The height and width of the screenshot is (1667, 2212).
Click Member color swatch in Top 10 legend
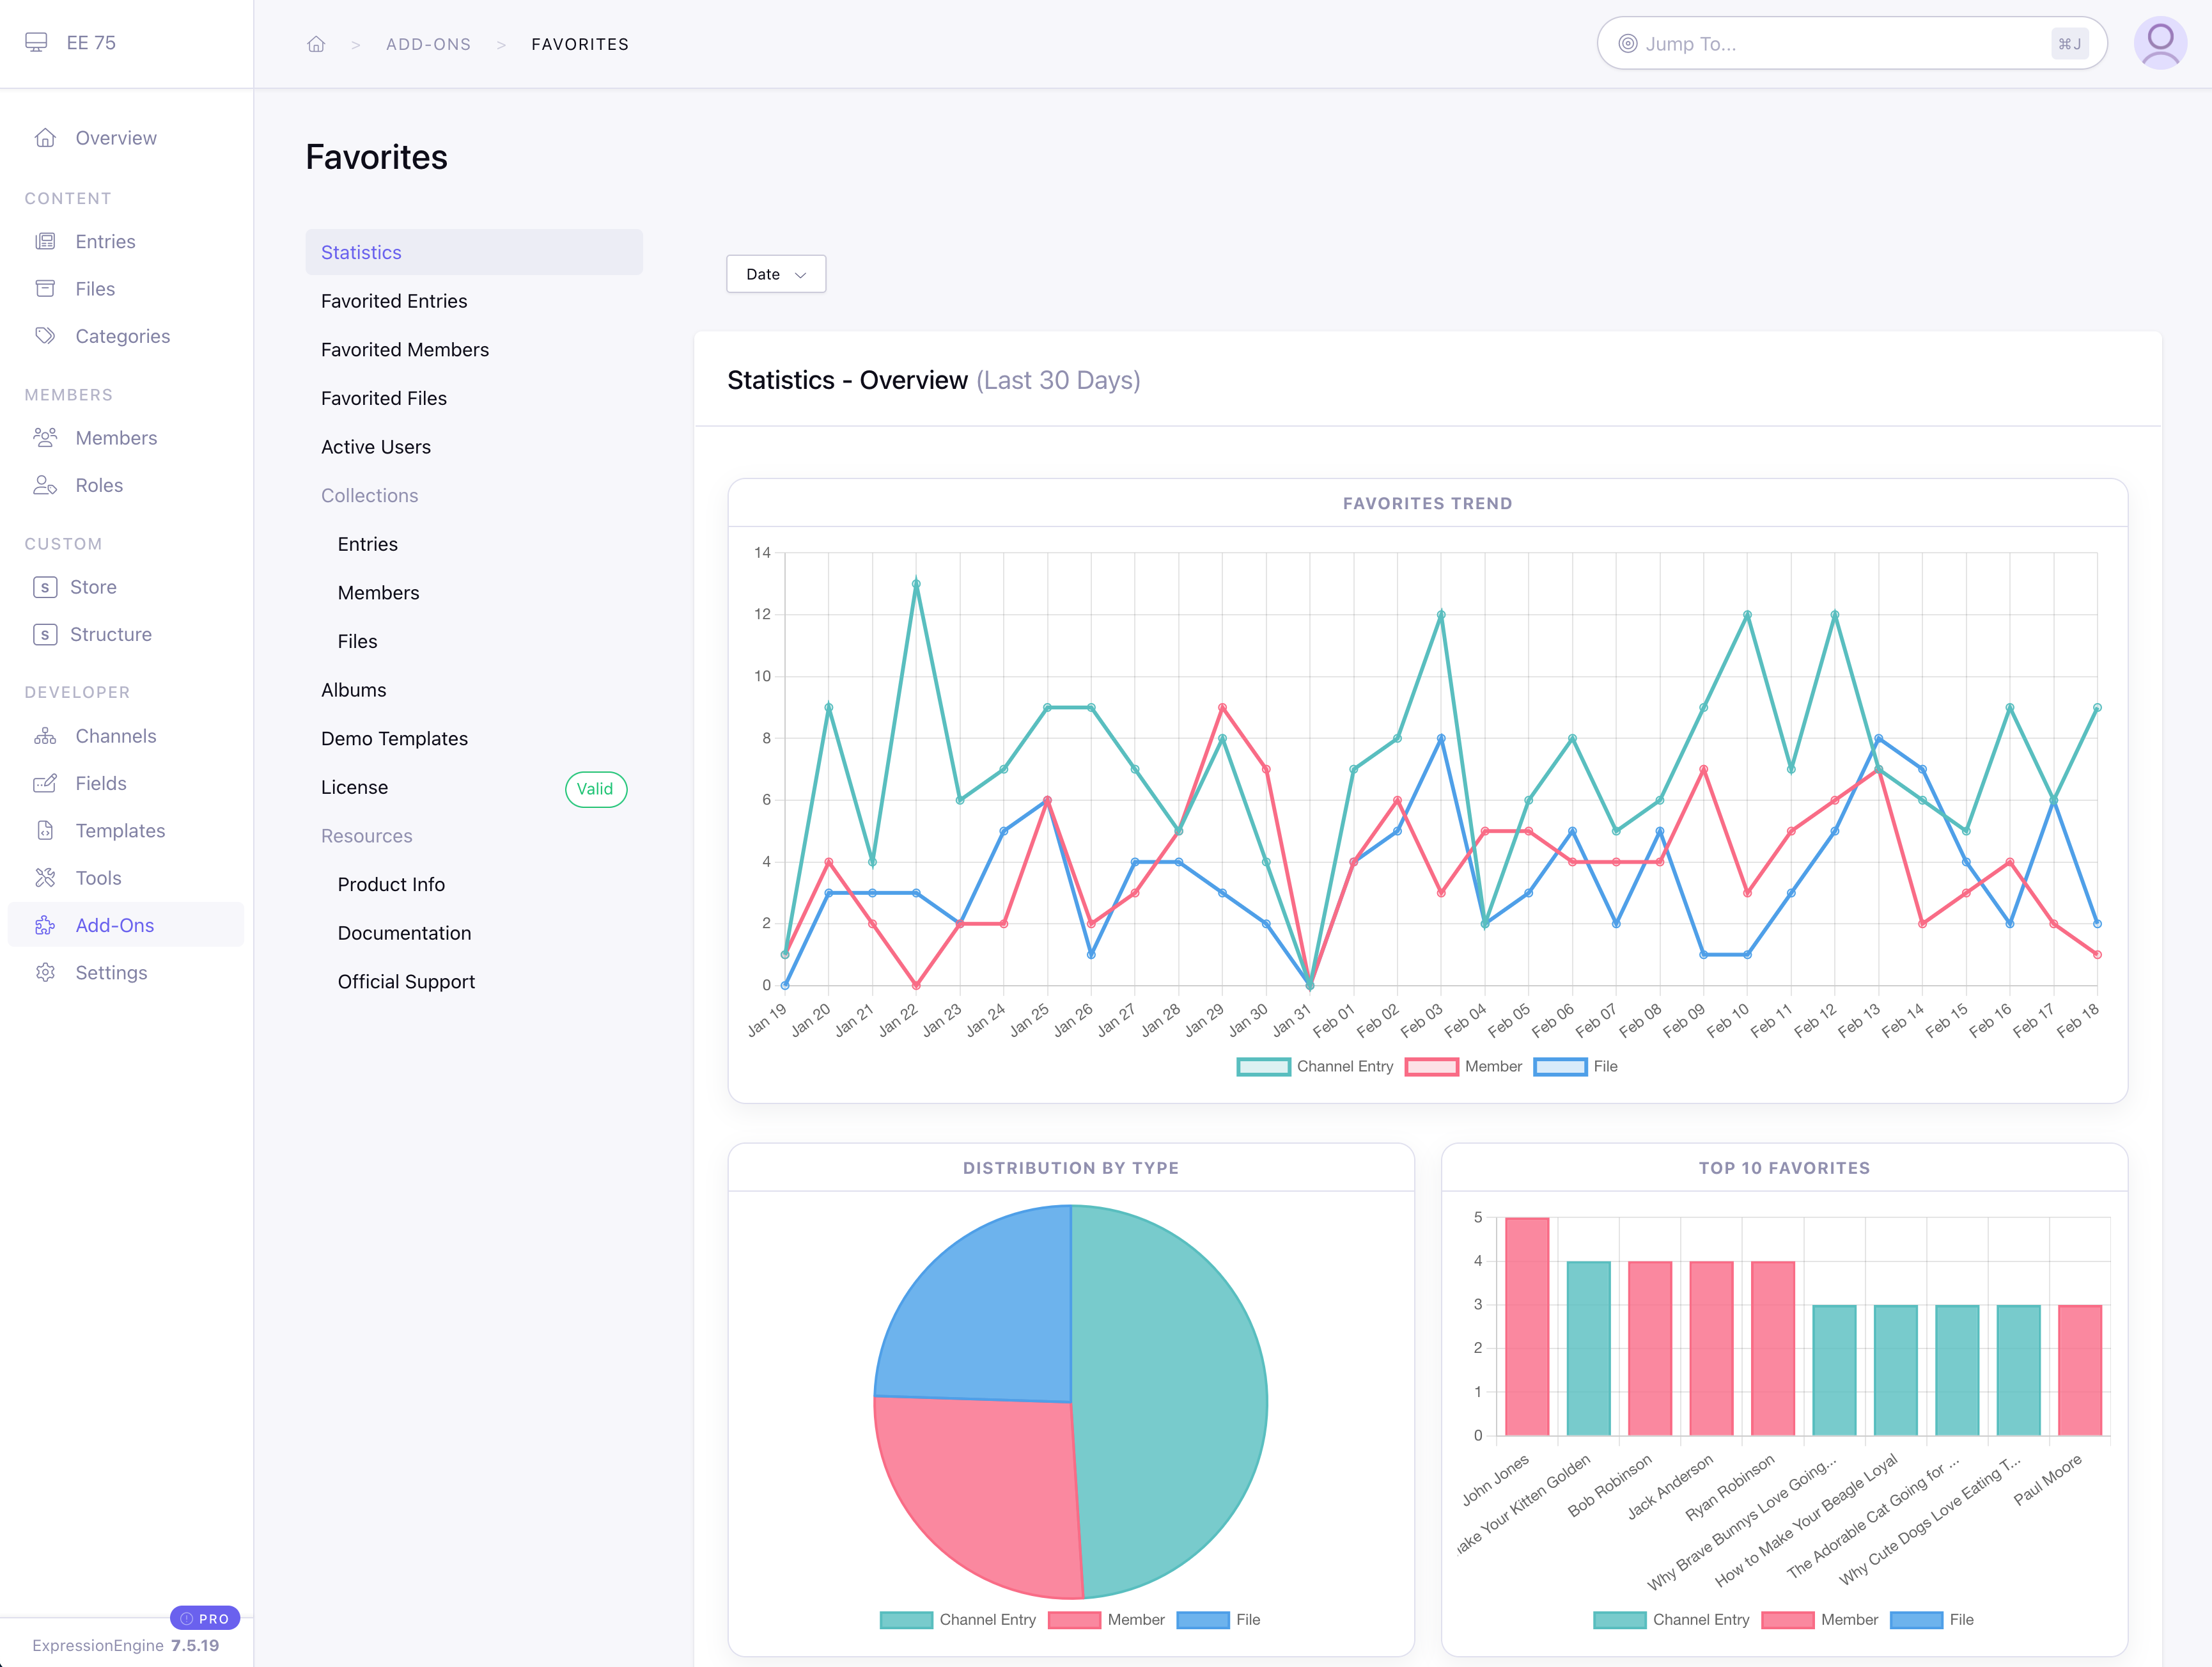point(1788,1620)
